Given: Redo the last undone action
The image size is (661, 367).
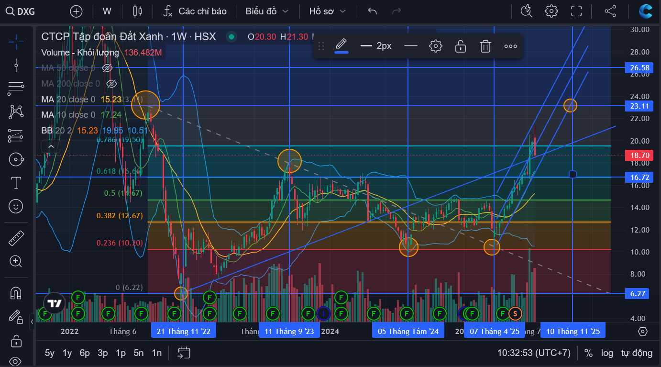Looking at the screenshot, I should [x=397, y=11].
